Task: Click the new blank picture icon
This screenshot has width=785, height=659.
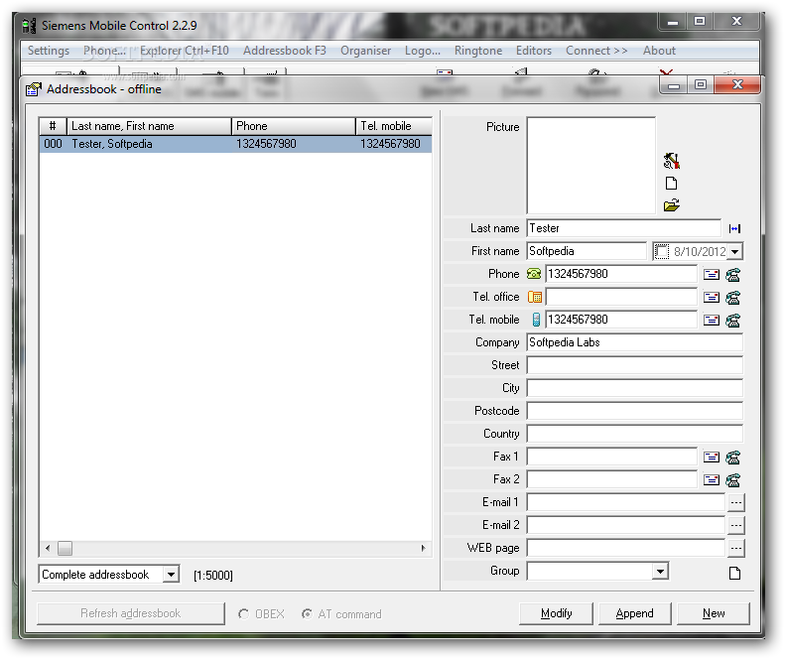Action: pyautogui.click(x=671, y=184)
